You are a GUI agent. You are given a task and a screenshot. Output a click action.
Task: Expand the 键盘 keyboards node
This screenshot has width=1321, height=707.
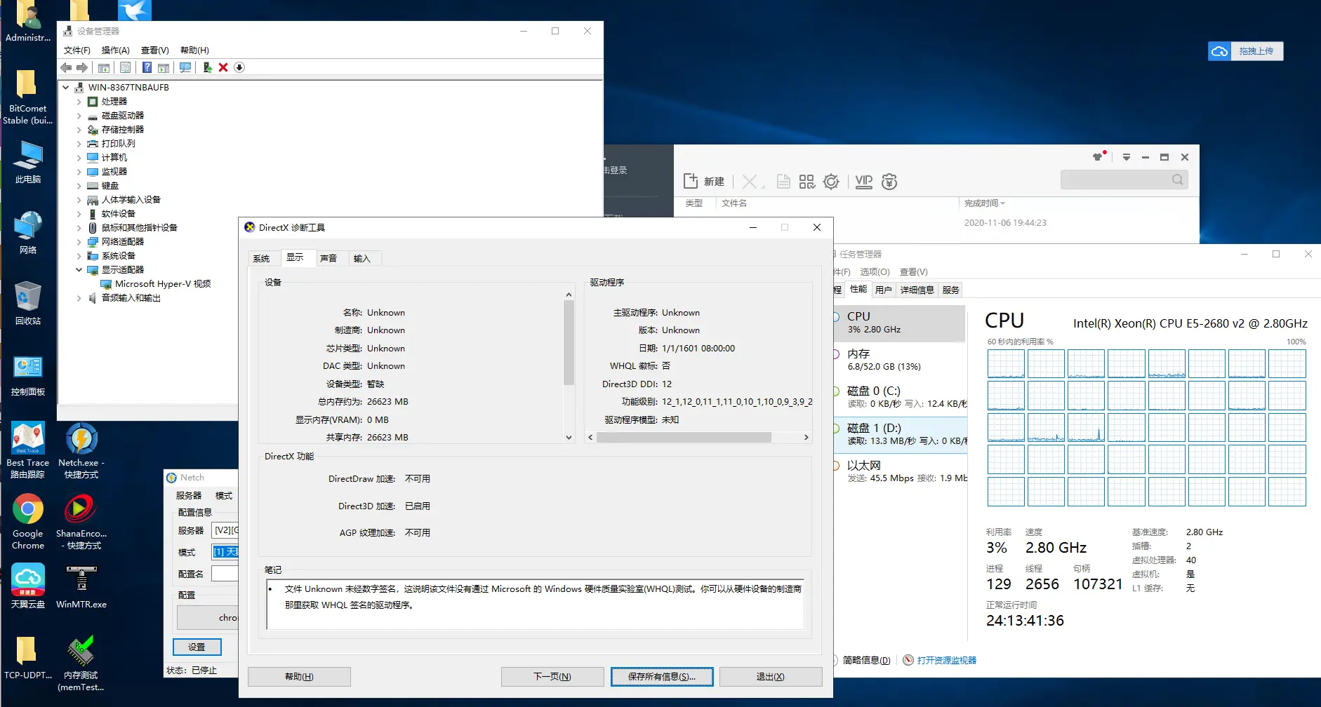click(x=79, y=186)
